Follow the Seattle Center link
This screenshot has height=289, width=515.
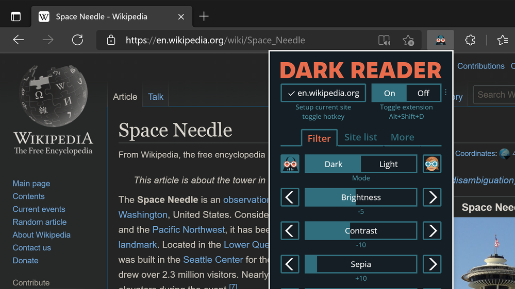click(x=213, y=260)
